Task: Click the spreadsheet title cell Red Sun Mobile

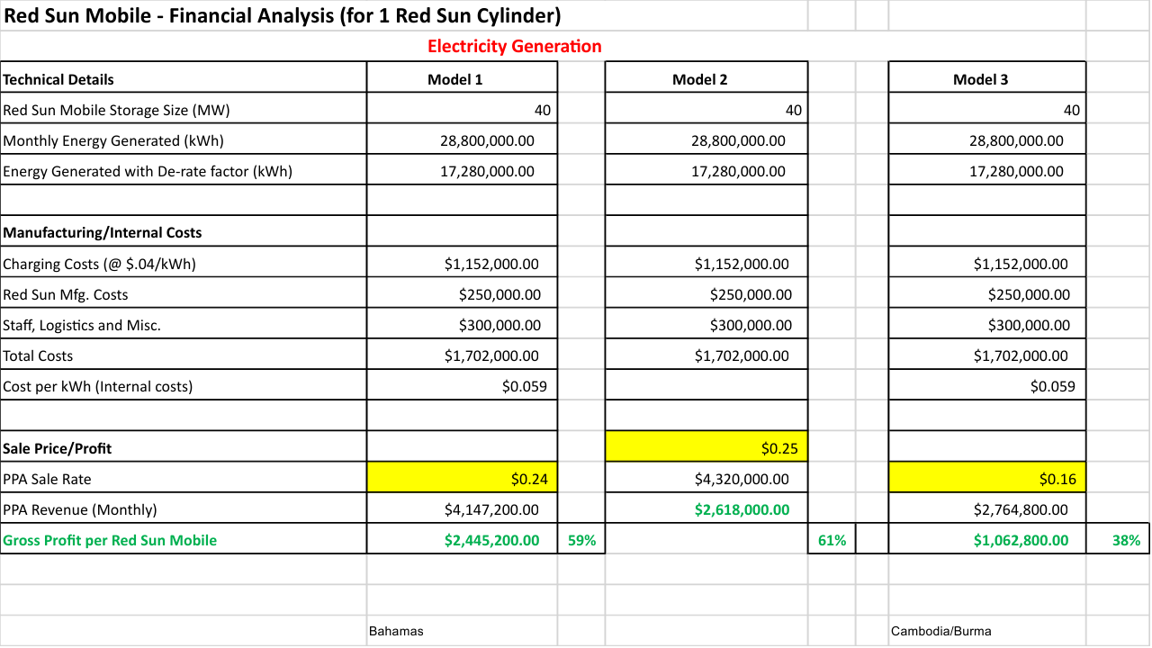Action: 404,15
